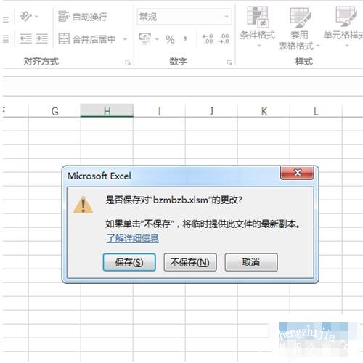Select column G header
The height and width of the screenshot is (363, 363).
[x=54, y=111]
